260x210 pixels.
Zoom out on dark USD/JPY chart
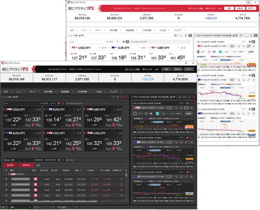pyautogui.click(x=181, y=108)
